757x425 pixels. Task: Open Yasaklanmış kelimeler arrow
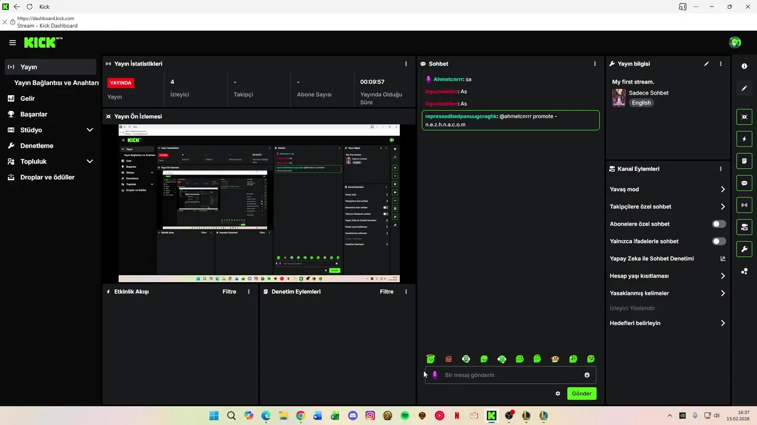723,293
